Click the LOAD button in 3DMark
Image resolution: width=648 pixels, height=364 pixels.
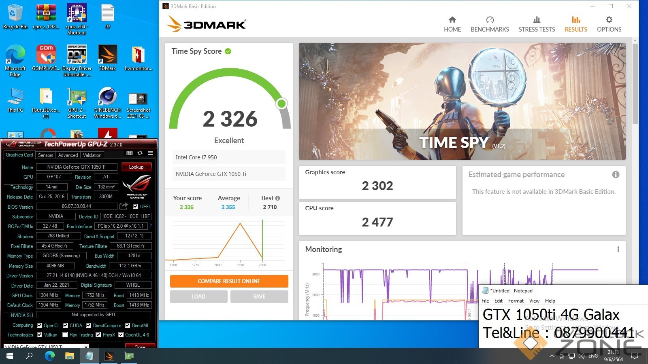pos(198,296)
